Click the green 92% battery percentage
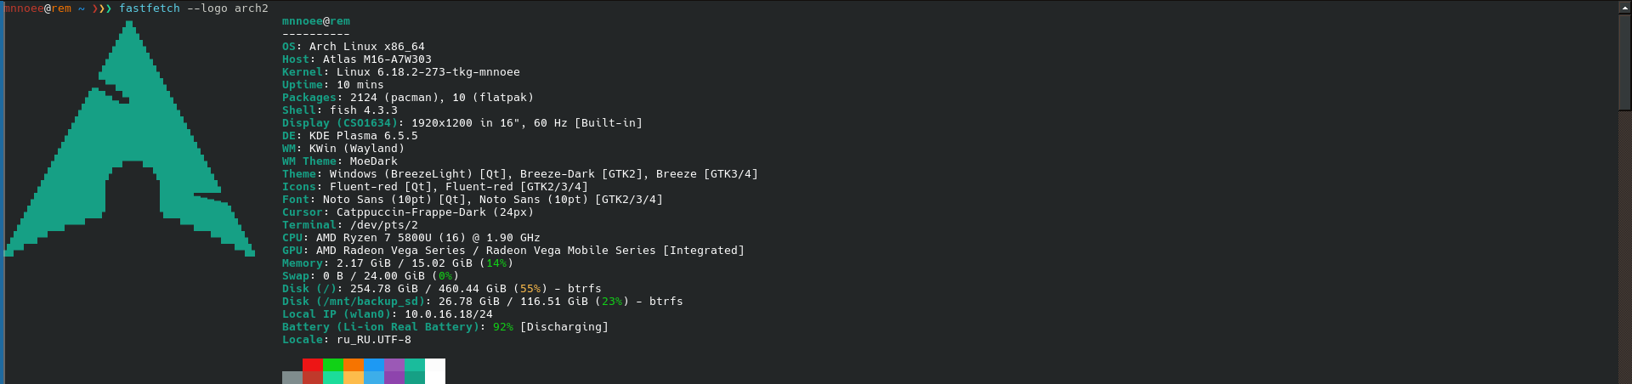 click(x=502, y=327)
